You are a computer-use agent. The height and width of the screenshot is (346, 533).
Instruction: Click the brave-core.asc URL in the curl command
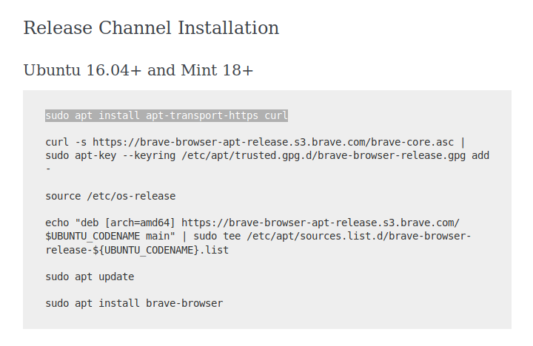tap(273, 142)
